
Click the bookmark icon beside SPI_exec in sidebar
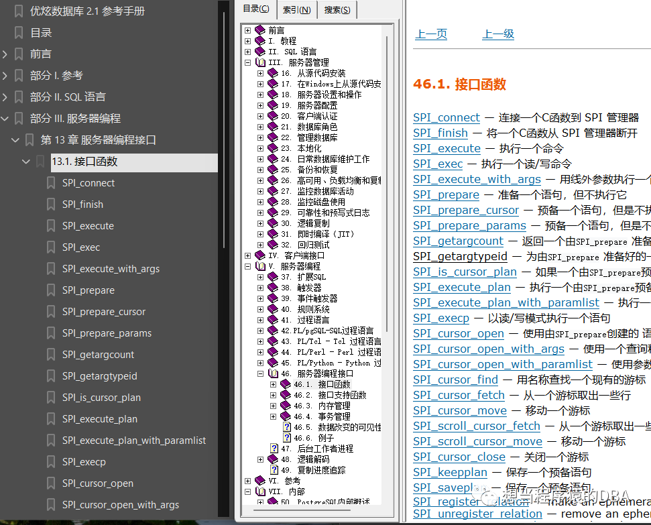click(x=51, y=247)
